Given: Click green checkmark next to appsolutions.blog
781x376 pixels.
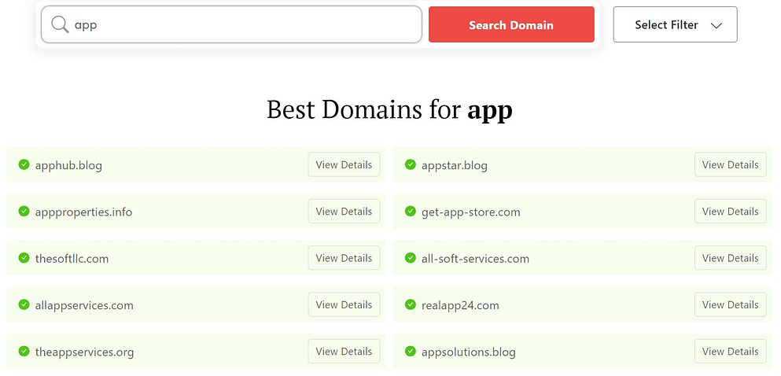Looking at the screenshot, I should pyautogui.click(x=410, y=352).
